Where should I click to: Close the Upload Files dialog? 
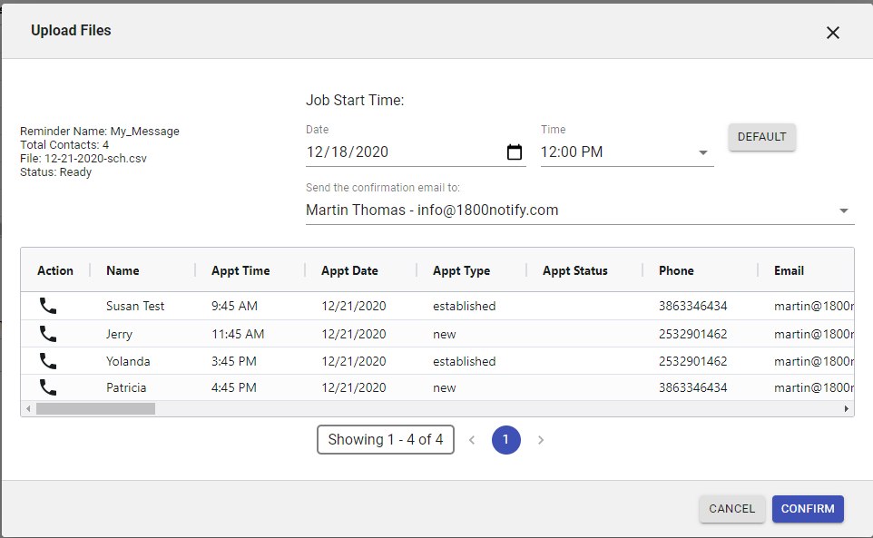coord(832,33)
